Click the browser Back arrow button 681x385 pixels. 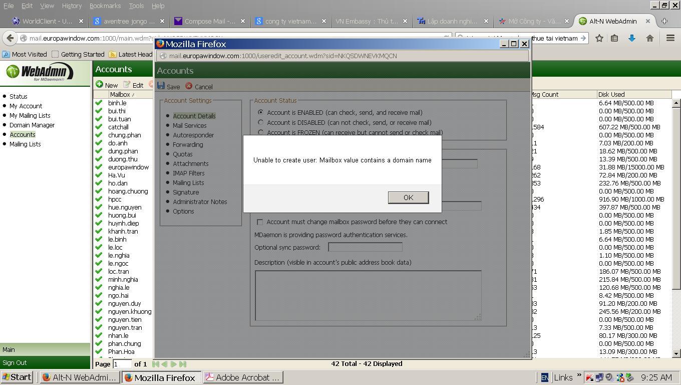pos(10,38)
